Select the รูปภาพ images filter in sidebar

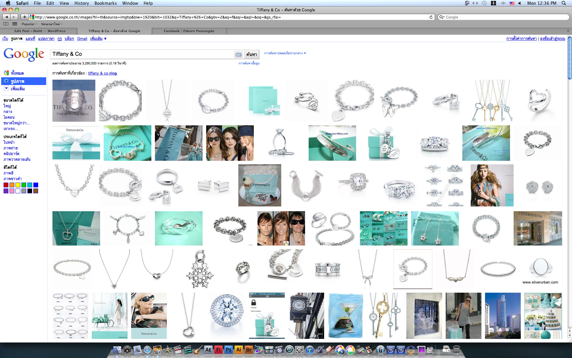[24, 81]
